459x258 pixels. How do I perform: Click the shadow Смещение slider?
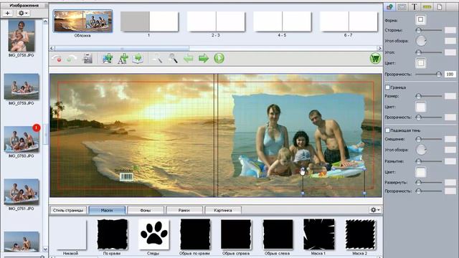(x=429, y=139)
